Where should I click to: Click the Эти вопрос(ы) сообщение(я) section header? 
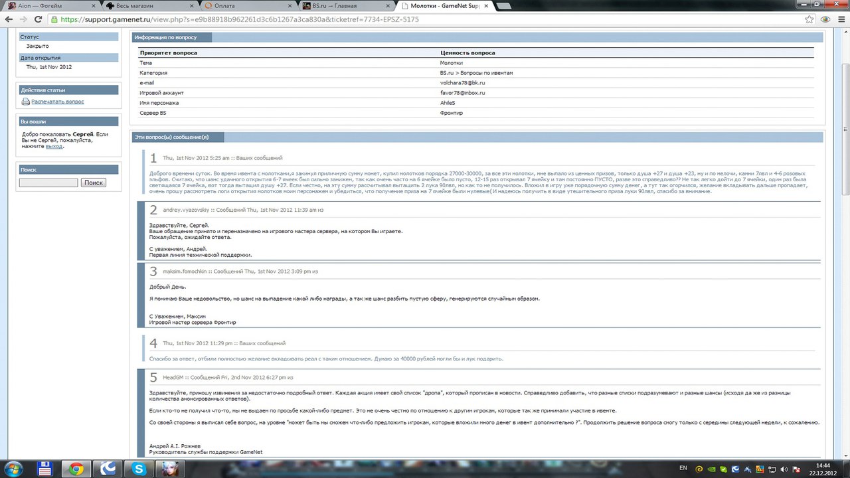(178, 137)
